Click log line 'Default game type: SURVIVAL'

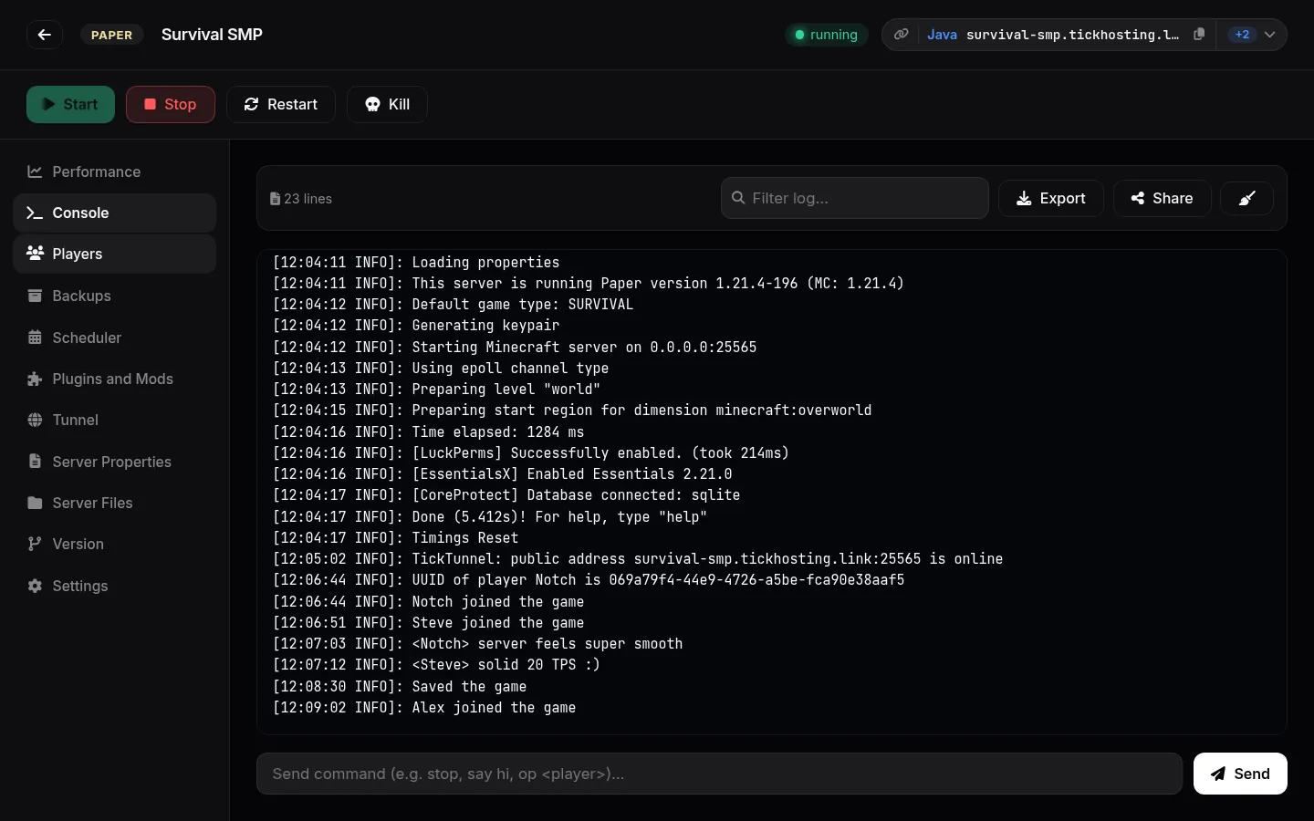(453, 305)
